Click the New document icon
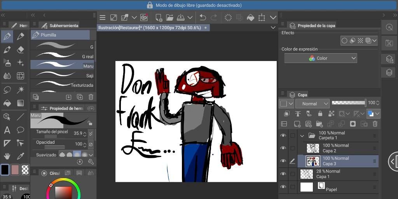The width and height of the screenshot is (398, 199). click(159, 17)
